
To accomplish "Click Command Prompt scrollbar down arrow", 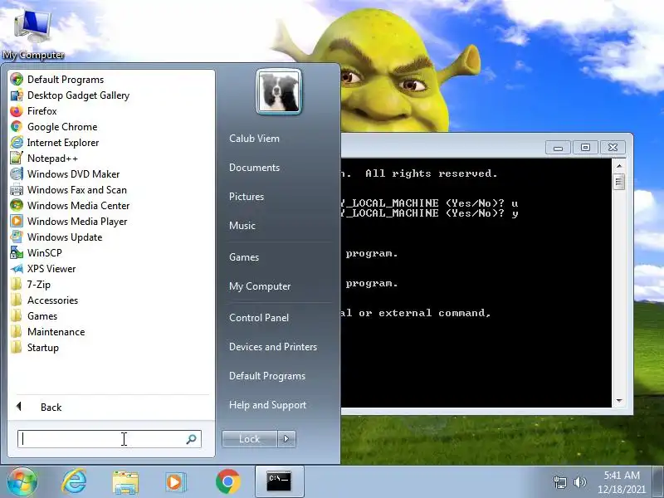I will point(619,401).
